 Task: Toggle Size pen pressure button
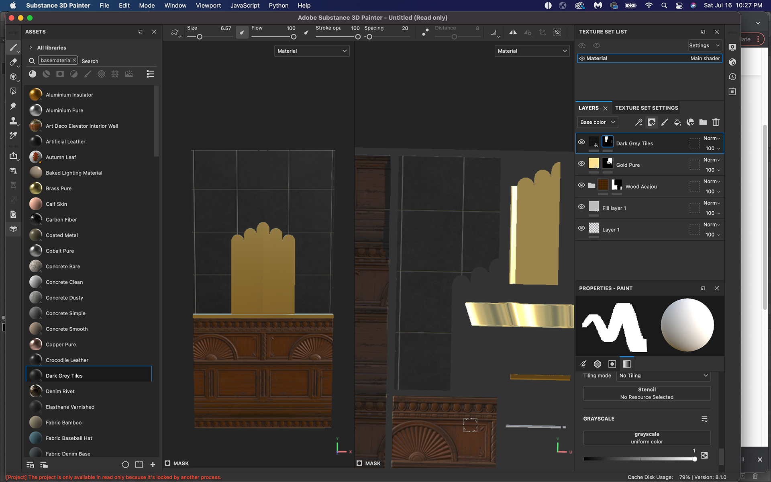pyautogui.click(x=242, y=32)
